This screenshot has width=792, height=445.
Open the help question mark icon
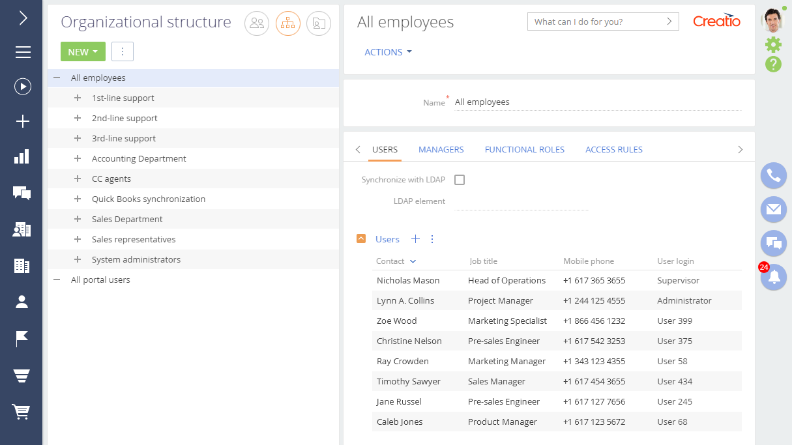pyautogui.click(x=773, y=64)
